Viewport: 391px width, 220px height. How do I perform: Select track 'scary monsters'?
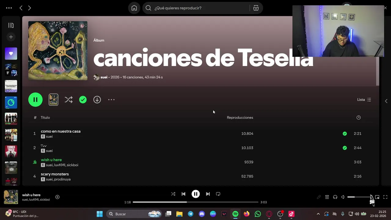coord(55,174)
